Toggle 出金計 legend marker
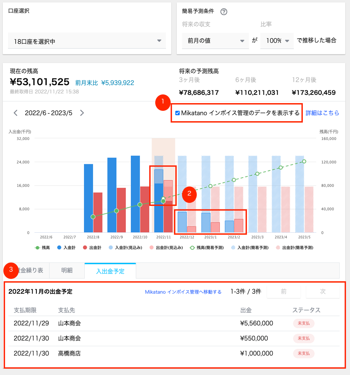350x375 pixels. coord(85,248)
